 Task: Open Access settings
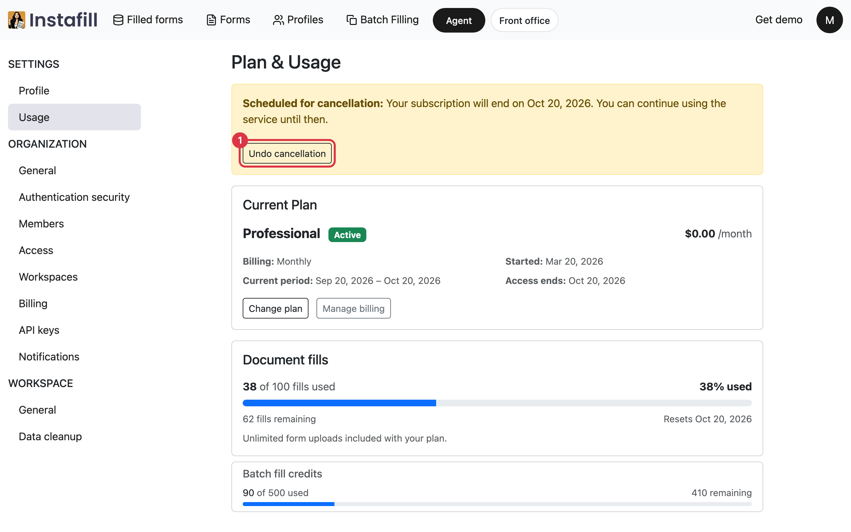coord(74,250)
